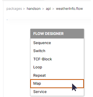Click the horizontal divider bar under breadcrumb
Image resolution: width=93 pixels, height=97 pixels.
pos(49,20)
